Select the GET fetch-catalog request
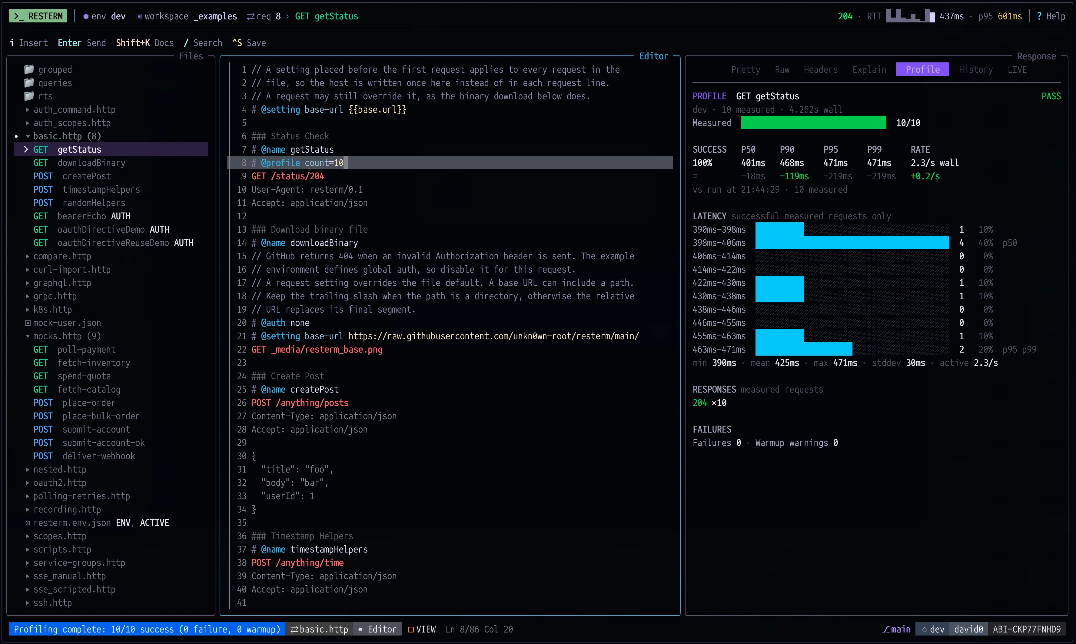The image size is (1076, 644). click(77, 389)
